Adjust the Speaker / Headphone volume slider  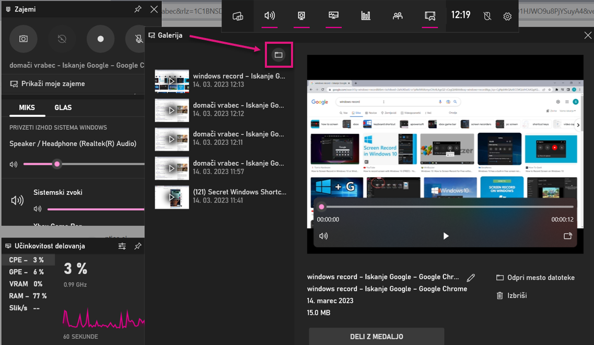(x=84, y=164)
